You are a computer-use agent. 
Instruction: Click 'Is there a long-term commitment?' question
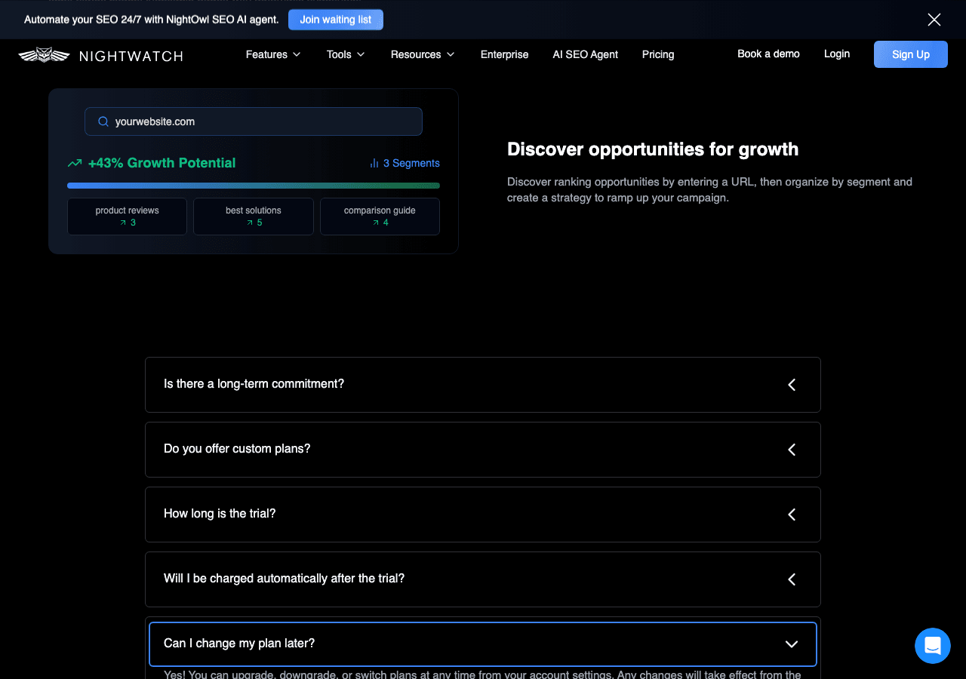pos(254,384)
